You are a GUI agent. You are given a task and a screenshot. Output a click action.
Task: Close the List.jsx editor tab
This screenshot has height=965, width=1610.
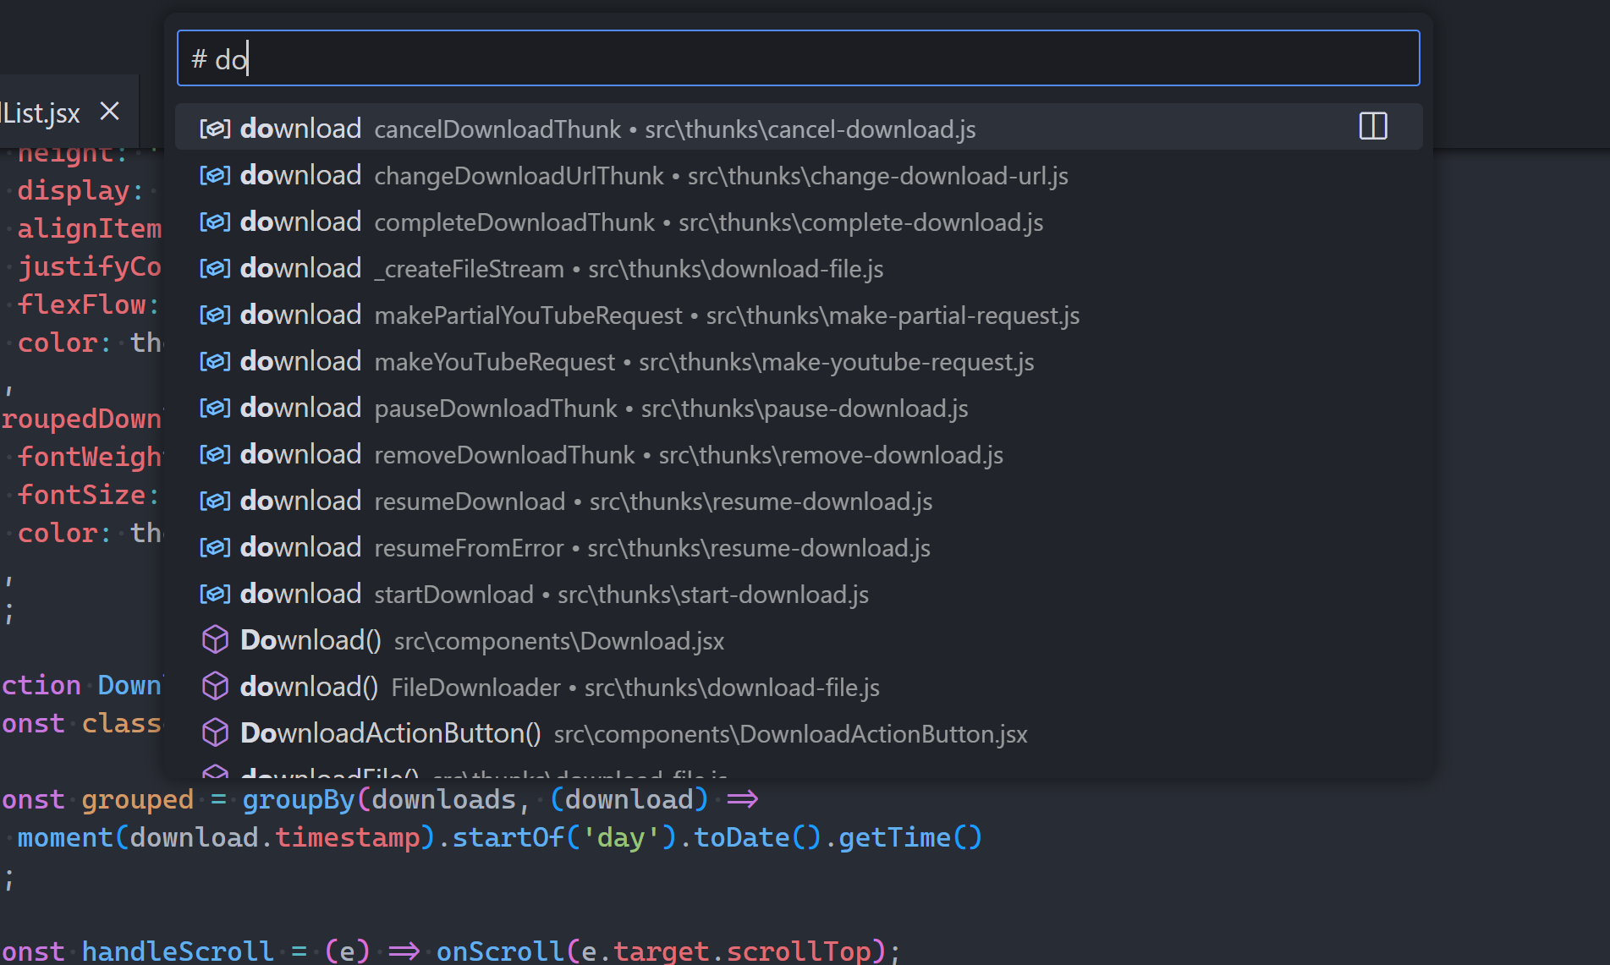[x=110, y=112]
